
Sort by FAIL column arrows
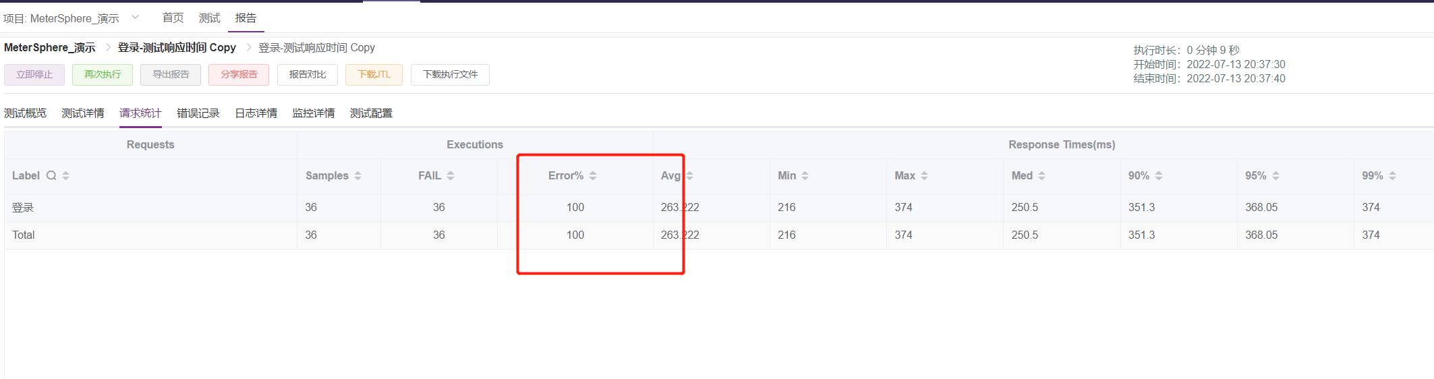(450, 175)
